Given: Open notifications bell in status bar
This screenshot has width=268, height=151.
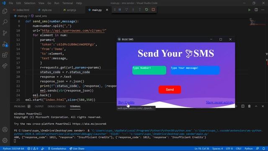Looking at the screenshot, I should pyautogui.click(x=264, y=148).
